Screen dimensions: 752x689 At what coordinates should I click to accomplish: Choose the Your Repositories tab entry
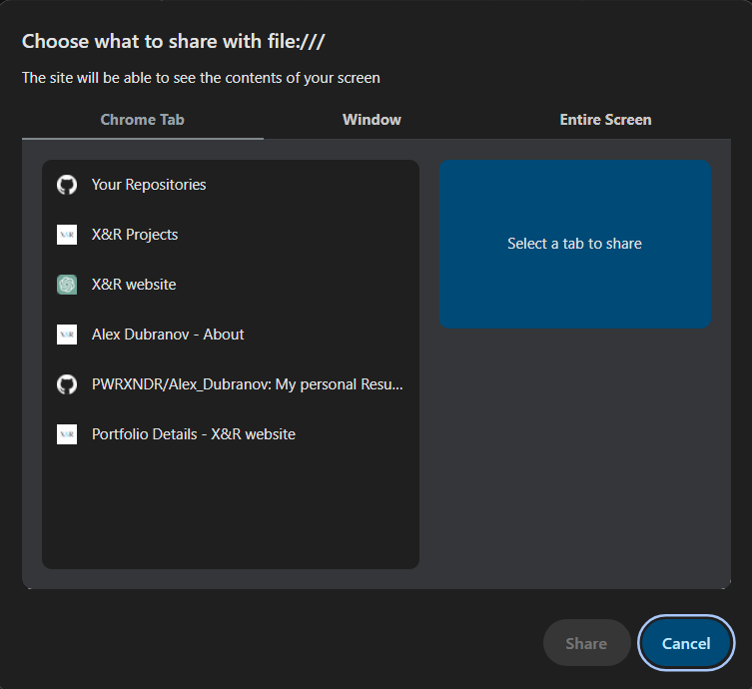click(231, 185)
